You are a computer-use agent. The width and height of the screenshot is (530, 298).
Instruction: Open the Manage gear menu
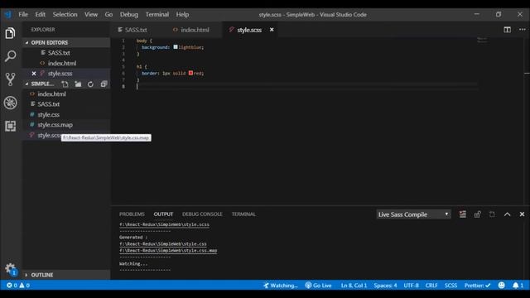(10, 269)
